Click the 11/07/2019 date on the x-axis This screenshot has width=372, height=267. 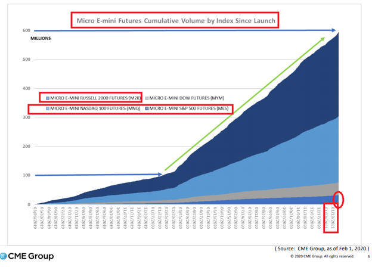click(125, 218)
